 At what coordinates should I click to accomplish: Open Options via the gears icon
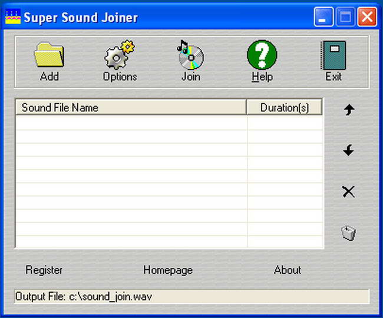tap(120, 55)
